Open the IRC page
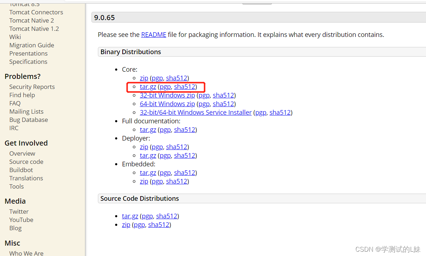Screen dimensions: 426x256 14,128
